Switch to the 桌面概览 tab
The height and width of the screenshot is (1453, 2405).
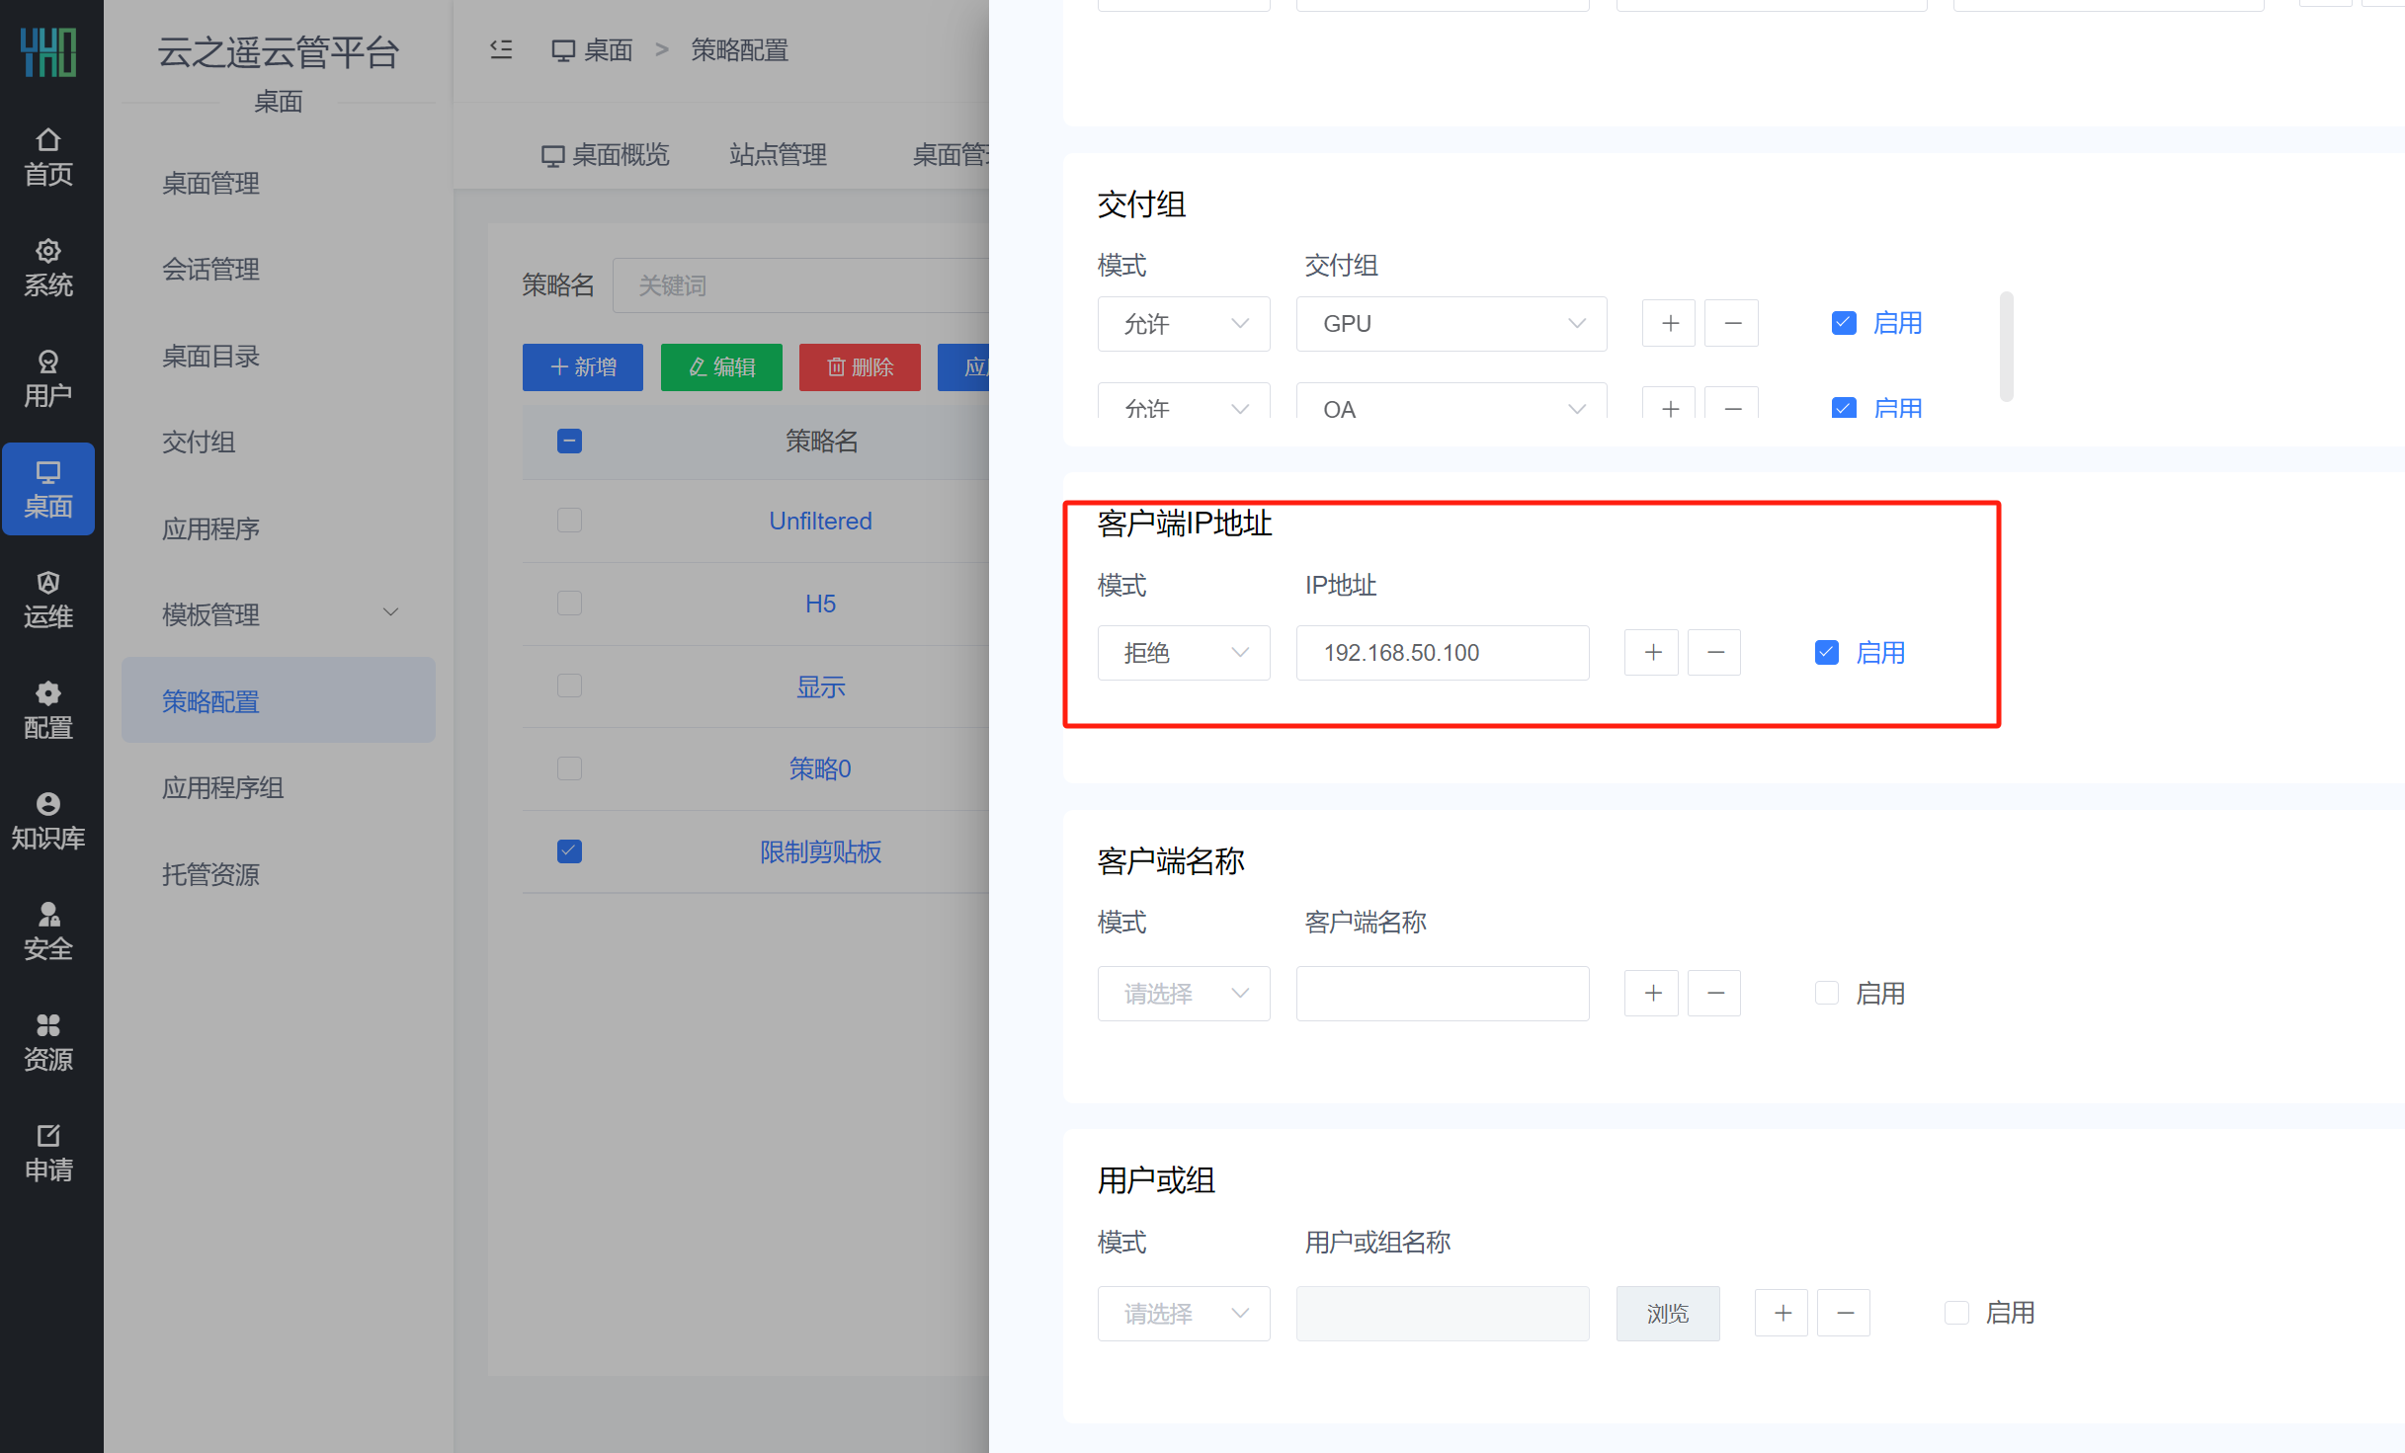pyautogui.click(x=606, y=155)
